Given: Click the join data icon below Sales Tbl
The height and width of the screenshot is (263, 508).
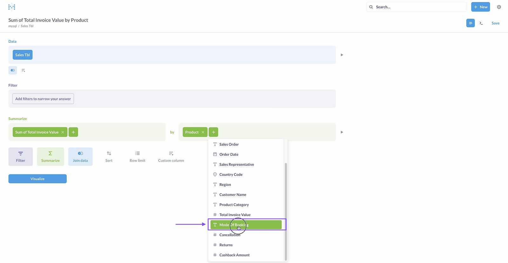Looking at the screenshot, I should click(13, 70).
